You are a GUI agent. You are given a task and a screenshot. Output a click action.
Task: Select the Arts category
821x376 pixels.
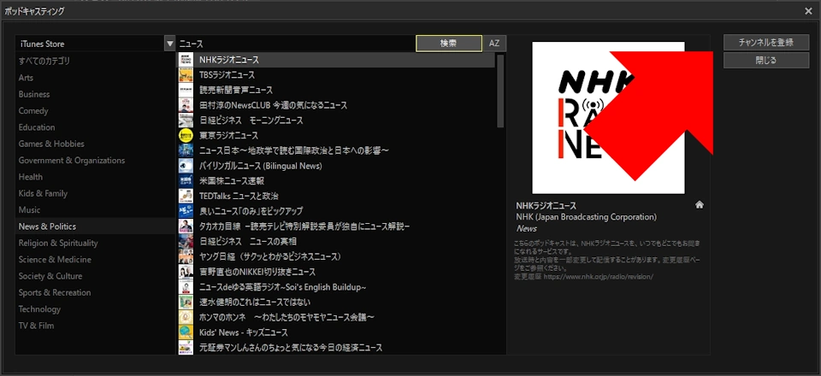(x=95, y=78)
